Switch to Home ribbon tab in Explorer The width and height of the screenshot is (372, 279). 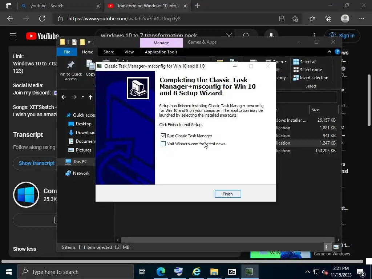tap(88, 52)
